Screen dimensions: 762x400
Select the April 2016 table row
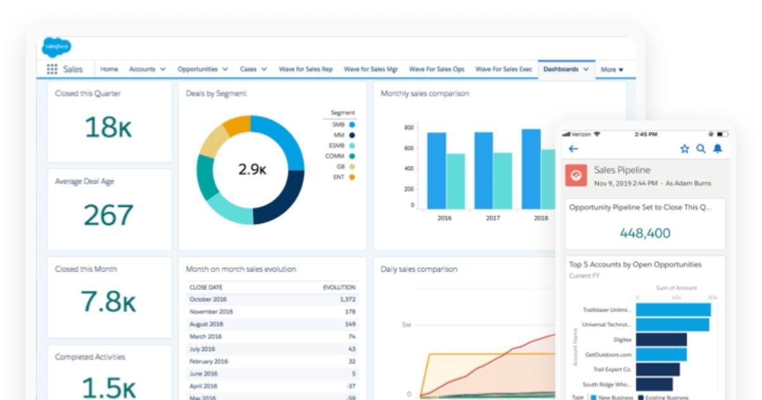coord(272,386)
